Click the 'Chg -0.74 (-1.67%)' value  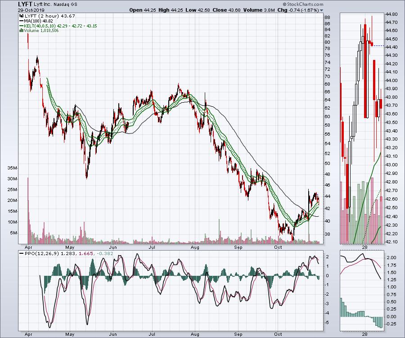298,10
